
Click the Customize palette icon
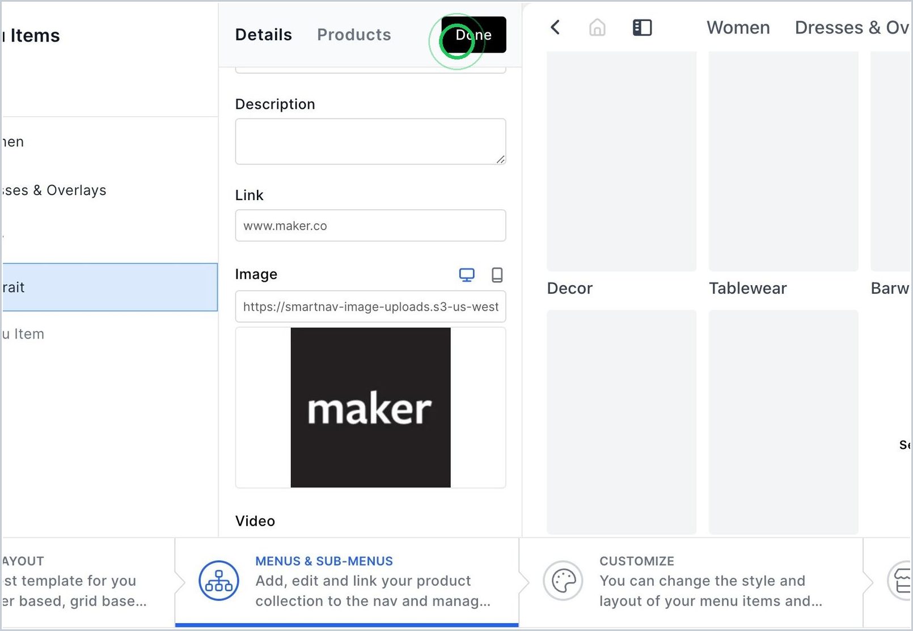563,581
